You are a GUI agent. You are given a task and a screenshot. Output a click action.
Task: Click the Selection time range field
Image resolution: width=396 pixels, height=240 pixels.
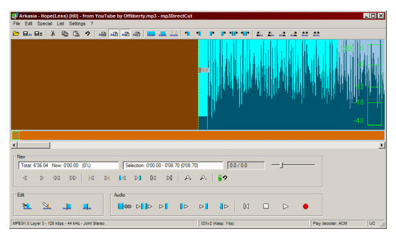173,166
